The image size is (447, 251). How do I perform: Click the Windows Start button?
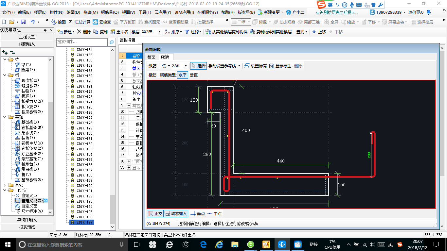pos(8,244)
